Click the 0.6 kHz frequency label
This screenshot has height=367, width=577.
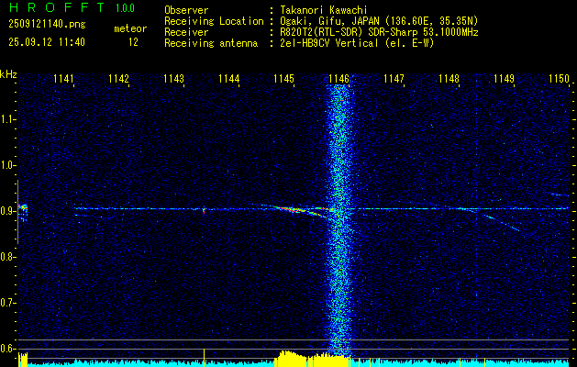[x=8, y=349]
